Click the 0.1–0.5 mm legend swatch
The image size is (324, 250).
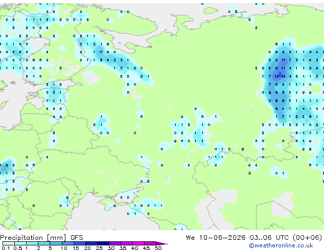click(x=9, y=243)
